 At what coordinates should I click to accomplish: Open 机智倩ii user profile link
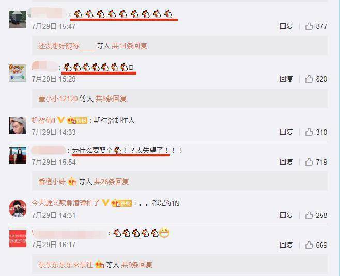tap(43, 120)
